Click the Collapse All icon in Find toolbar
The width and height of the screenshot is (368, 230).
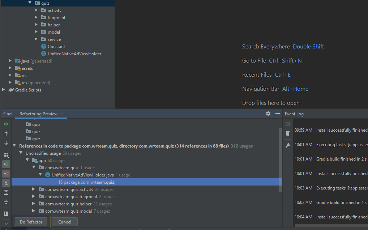tap(6, 202)
